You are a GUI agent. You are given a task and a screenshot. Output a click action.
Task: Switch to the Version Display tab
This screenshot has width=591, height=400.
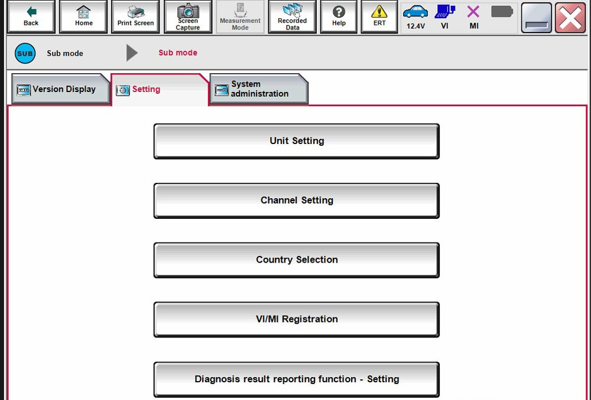pyautogui.click(x=59, y=89)
